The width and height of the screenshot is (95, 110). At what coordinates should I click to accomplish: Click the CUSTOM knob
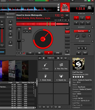pos(67,52)
